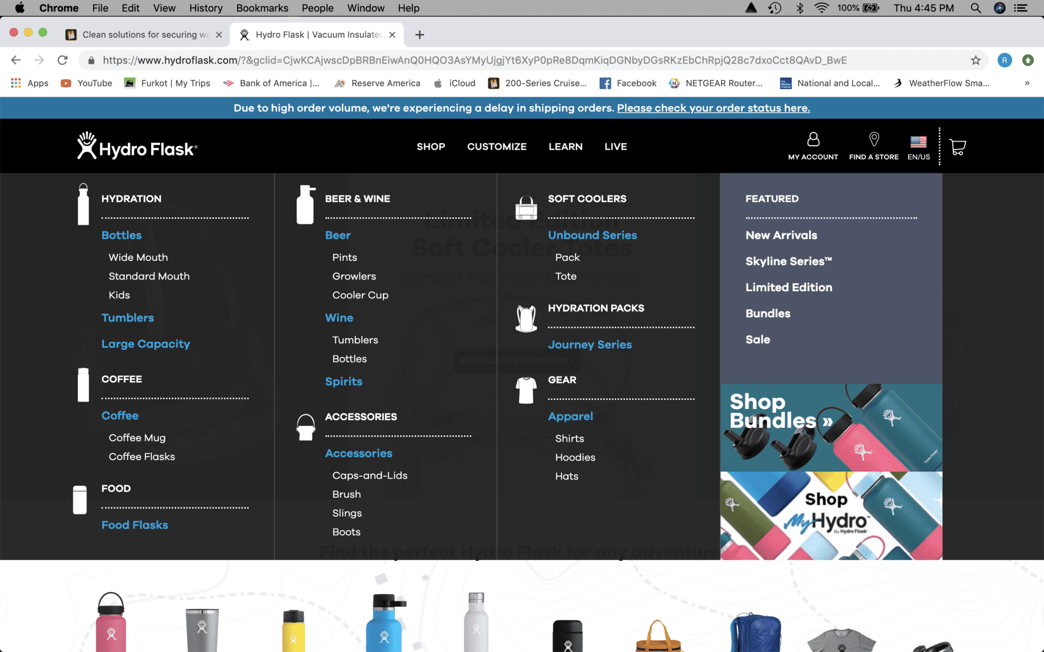Open the CUSTOMIZE navigation menu
1044x652 pixels.
[496, 147]
